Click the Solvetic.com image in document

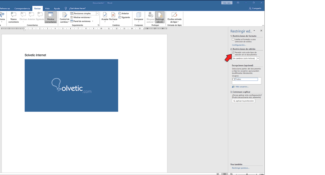pos(71,85)
